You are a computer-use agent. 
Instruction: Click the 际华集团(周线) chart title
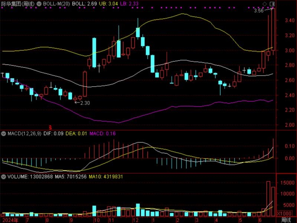coord(18,4)
